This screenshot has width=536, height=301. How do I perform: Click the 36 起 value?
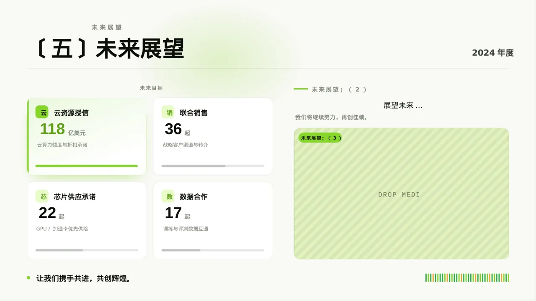177,129
